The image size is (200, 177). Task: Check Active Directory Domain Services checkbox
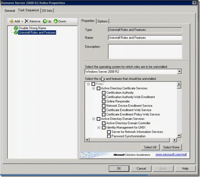(x=98, y=119)
